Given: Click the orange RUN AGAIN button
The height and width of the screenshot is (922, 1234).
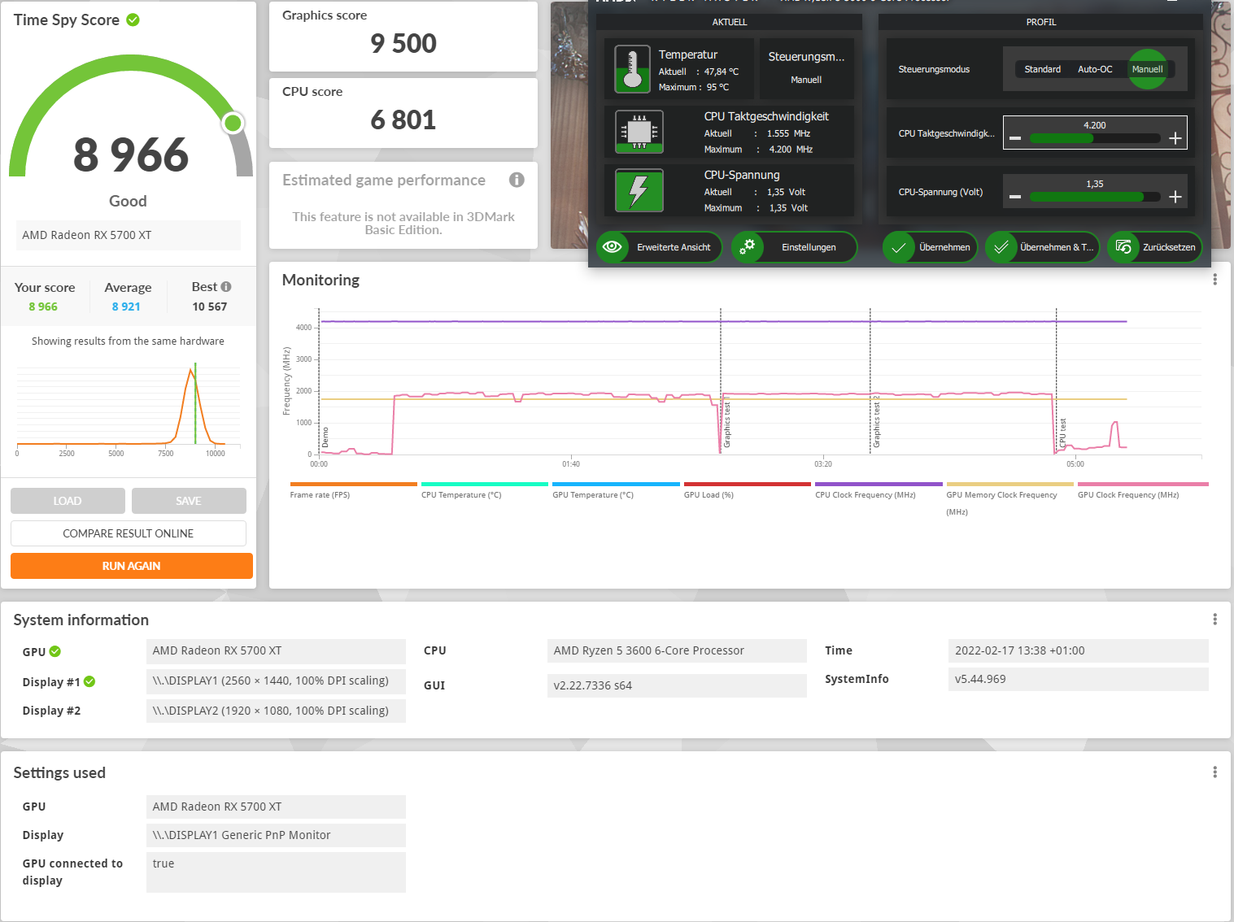Looking at the screenshot, I should [x=132, y=566].
